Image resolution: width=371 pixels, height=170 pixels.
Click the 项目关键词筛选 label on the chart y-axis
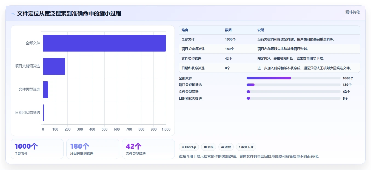(x=28, y=66)
